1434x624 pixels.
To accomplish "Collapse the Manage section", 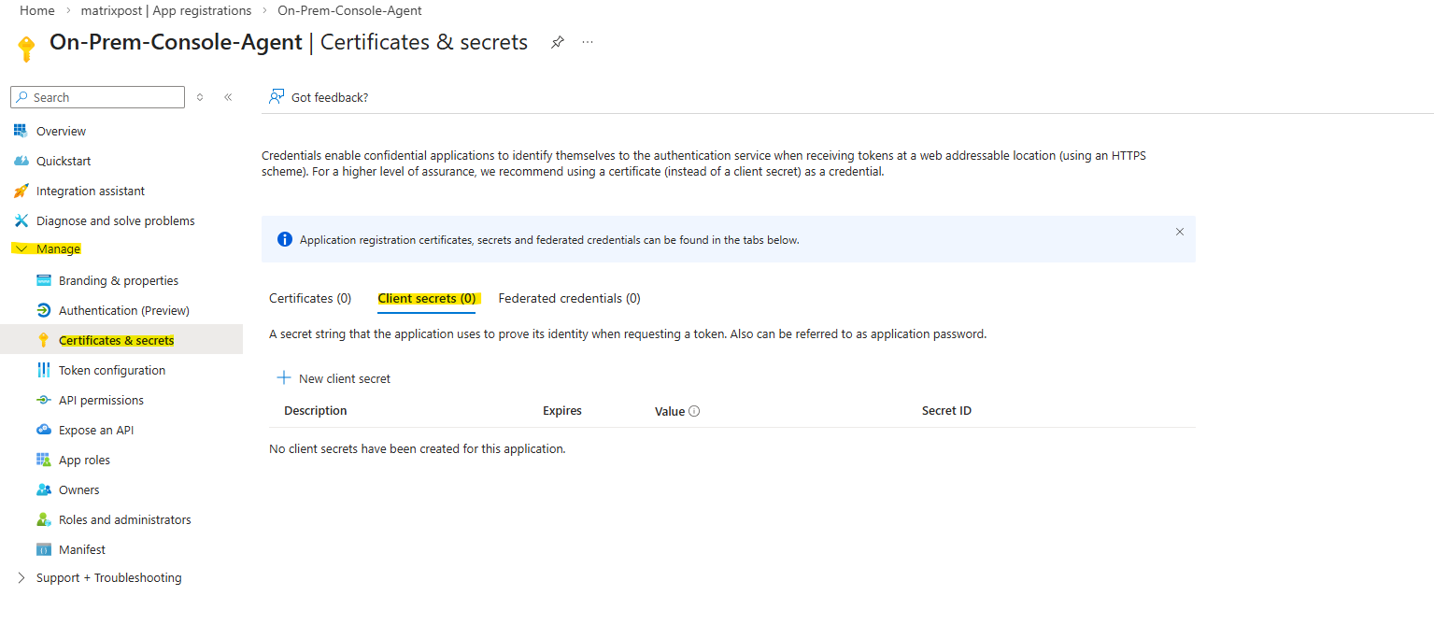I will [x=21, y=248].
